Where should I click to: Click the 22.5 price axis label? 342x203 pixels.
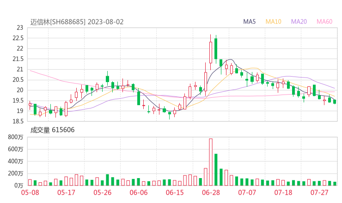[18, 38]
